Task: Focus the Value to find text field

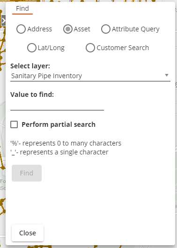Action: (x=57, y=105)
